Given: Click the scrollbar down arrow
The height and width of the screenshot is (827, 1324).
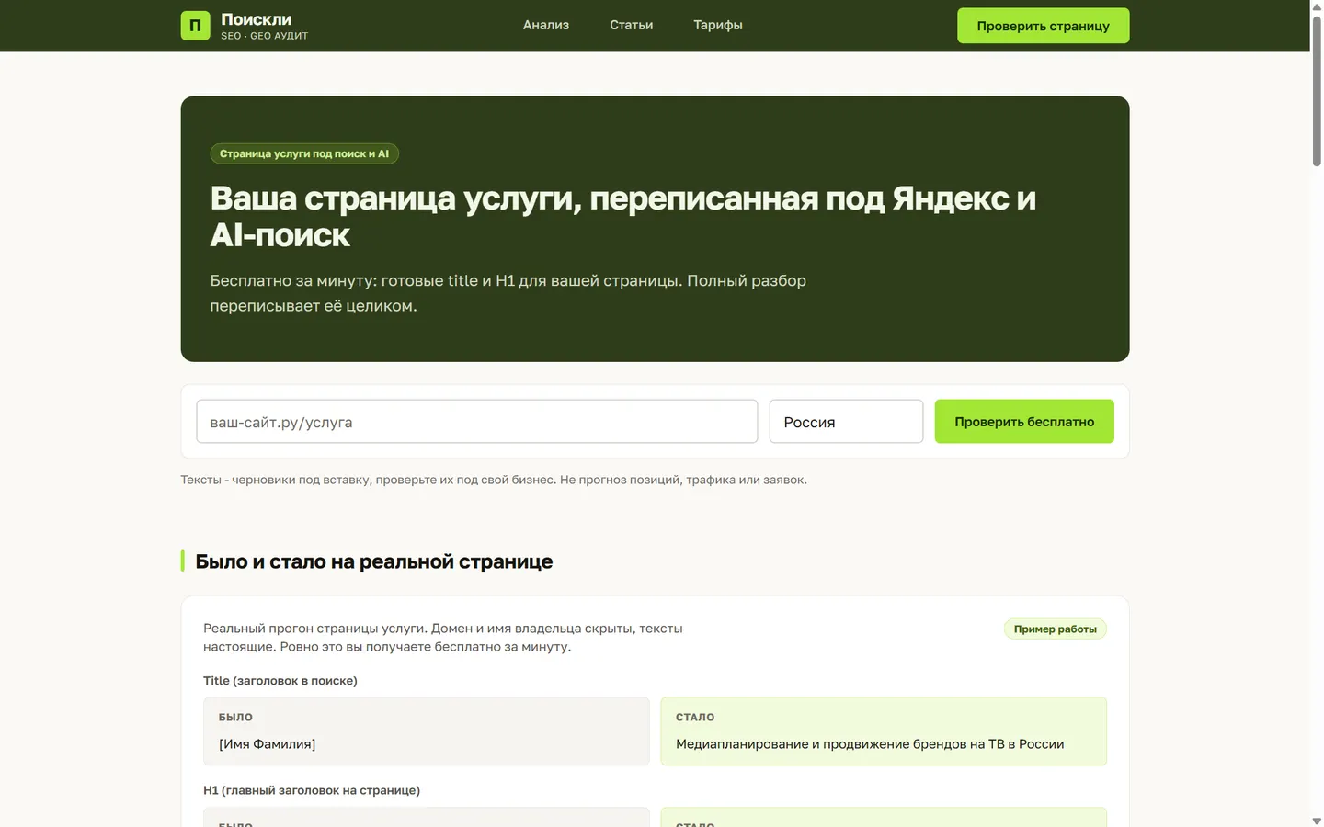Looking at the screenshot, I should point(1317,821).
